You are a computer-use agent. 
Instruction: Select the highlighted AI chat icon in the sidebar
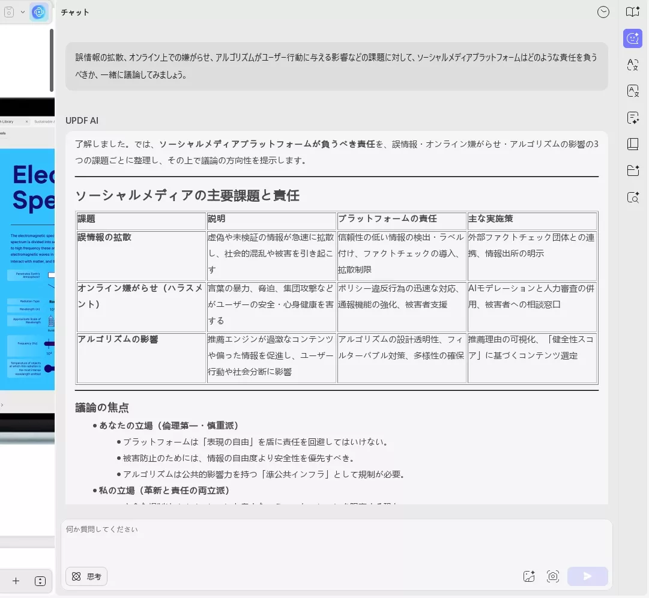click(x=632, y=38)
